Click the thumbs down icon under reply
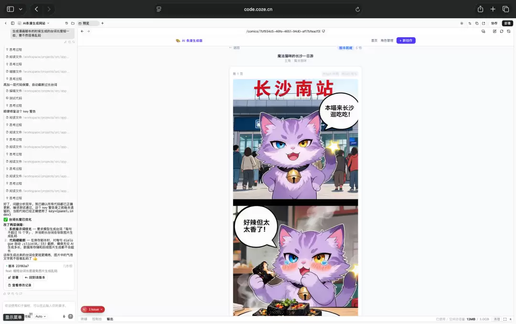This screenshot has width=516, height=324. (x=9, y=294)
